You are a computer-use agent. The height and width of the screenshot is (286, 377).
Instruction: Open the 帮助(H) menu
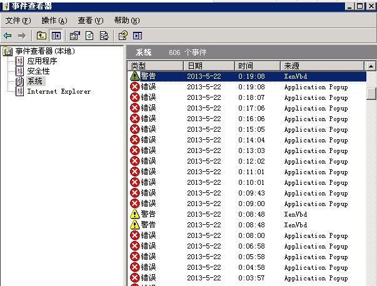[x=126, y=21]
